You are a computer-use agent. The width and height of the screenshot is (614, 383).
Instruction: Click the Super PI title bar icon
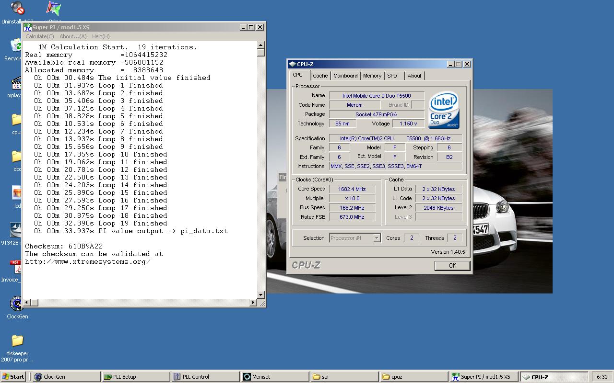pyautogui.click(x=27, y=27)
